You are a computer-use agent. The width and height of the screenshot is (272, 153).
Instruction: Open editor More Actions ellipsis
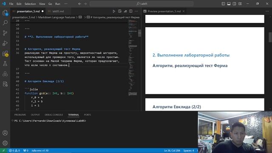pos(136,11)
